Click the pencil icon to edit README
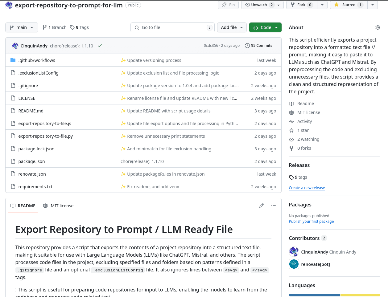The width and height of the screenshot is (388, 297). click(x=262, y=205)
